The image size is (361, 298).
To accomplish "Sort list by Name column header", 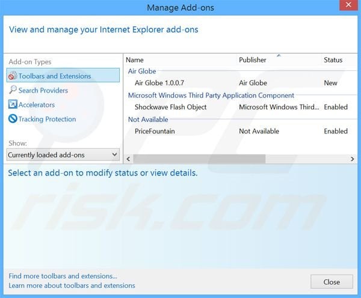I will pos(135,60).
